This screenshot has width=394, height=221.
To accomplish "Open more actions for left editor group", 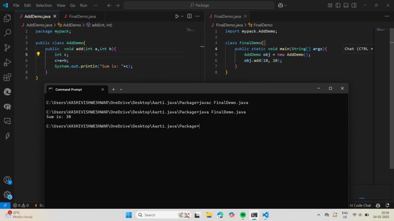I will pyautogui.click(x=197, y=16).
